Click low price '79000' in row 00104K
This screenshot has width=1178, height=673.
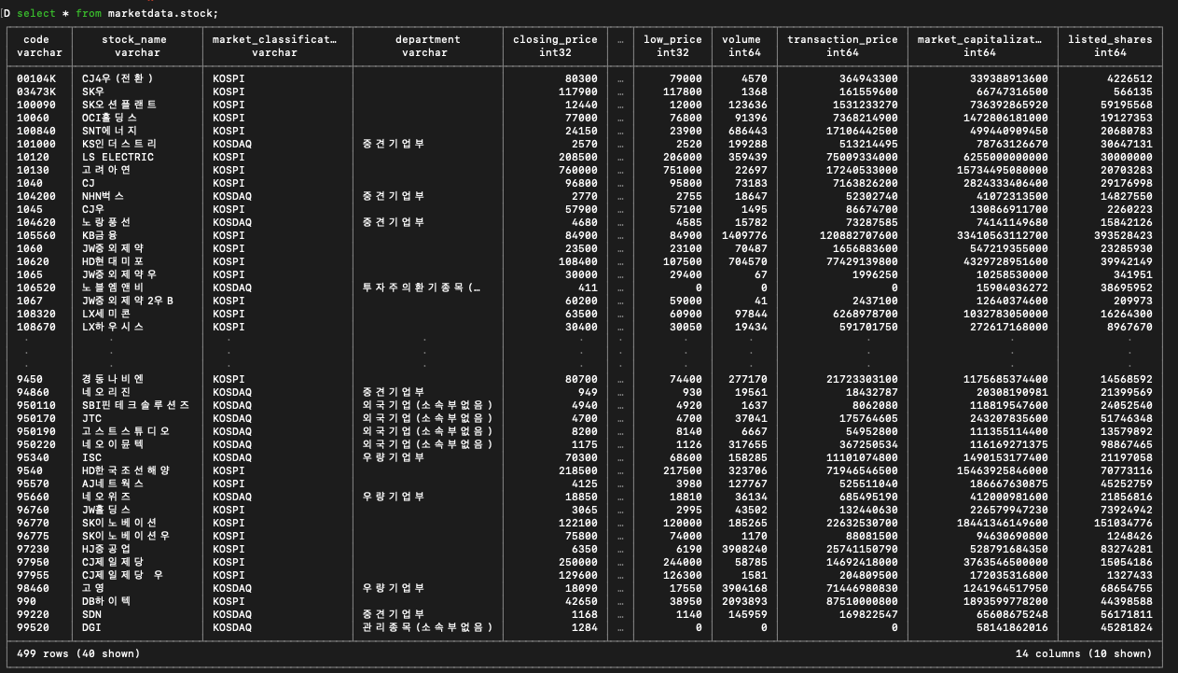[x=686, y=78]
